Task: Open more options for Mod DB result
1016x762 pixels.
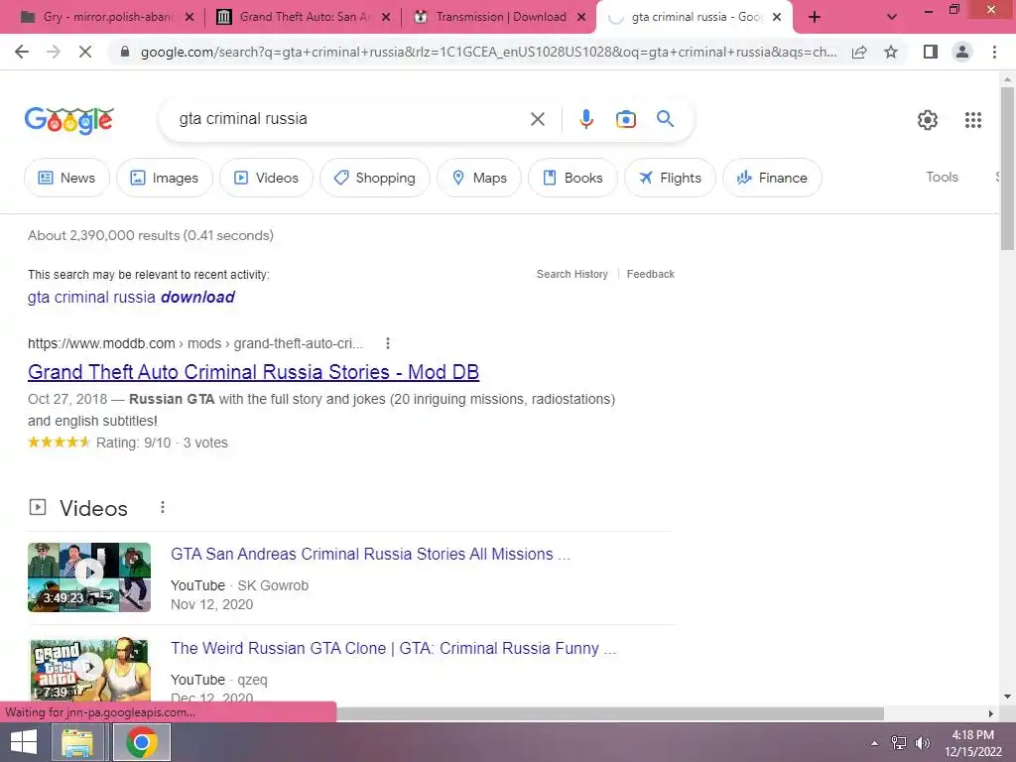Action: pos(388,343)
